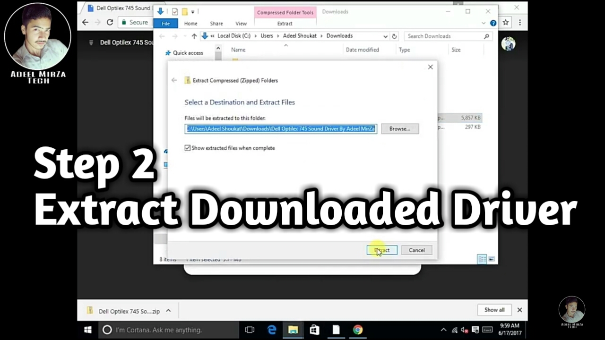Open downloaded Dell Optilex 745 zip item

(x=124, y=311)
